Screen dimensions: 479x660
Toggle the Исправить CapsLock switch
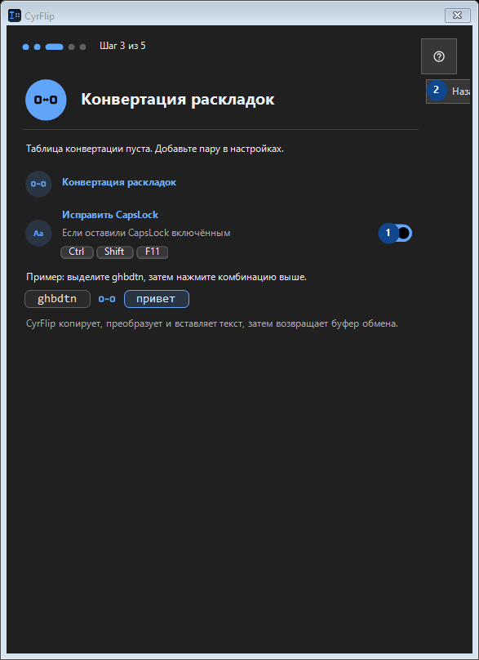[395, 233]
